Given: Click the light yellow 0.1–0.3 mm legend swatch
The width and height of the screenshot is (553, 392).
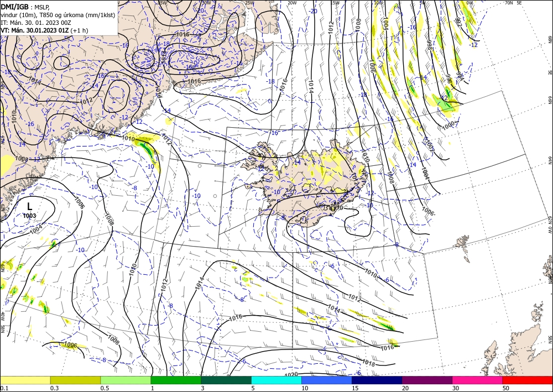Looking at the screenshot, I should [x=25, y=380].
